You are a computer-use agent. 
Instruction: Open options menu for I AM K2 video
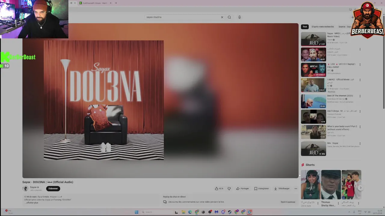click(x=360, y=80)
